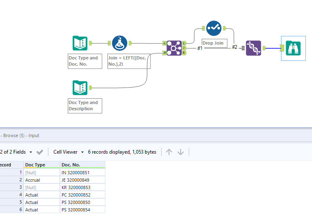
Task: Click the Doc Type and Description annotation
Action: click(85, 106)
